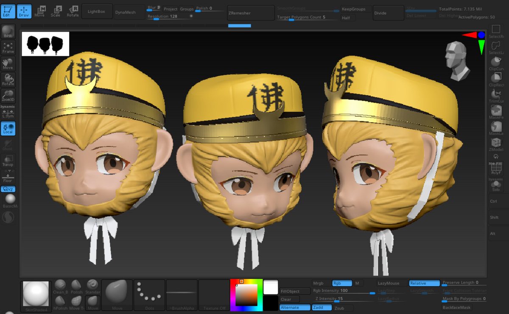Click the Frame view icon
The image size is (509, 314).
[x=8, y=48]
